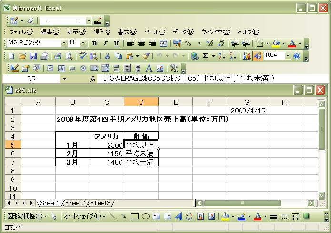
Task: Select column D header
Action: point(141,102)
